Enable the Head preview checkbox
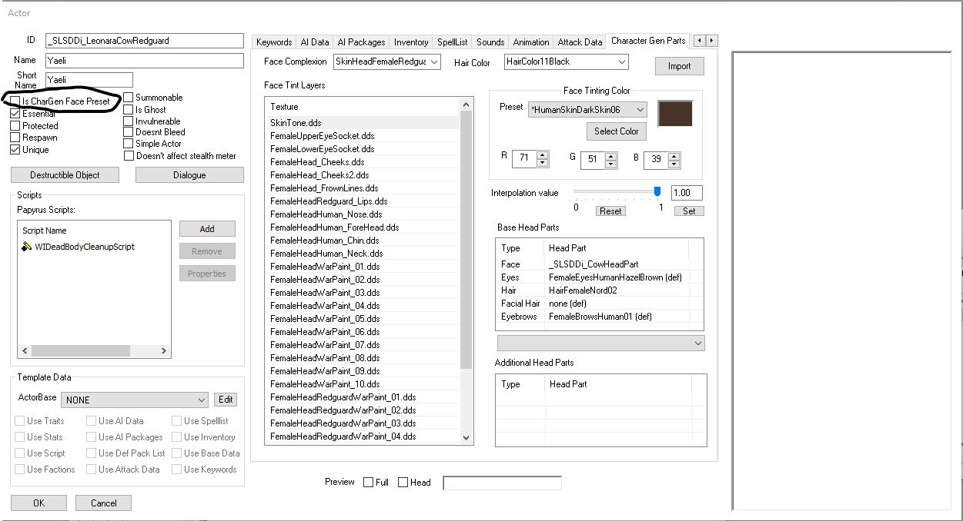This screenshot has height=521, width=963. click(403, 483)
